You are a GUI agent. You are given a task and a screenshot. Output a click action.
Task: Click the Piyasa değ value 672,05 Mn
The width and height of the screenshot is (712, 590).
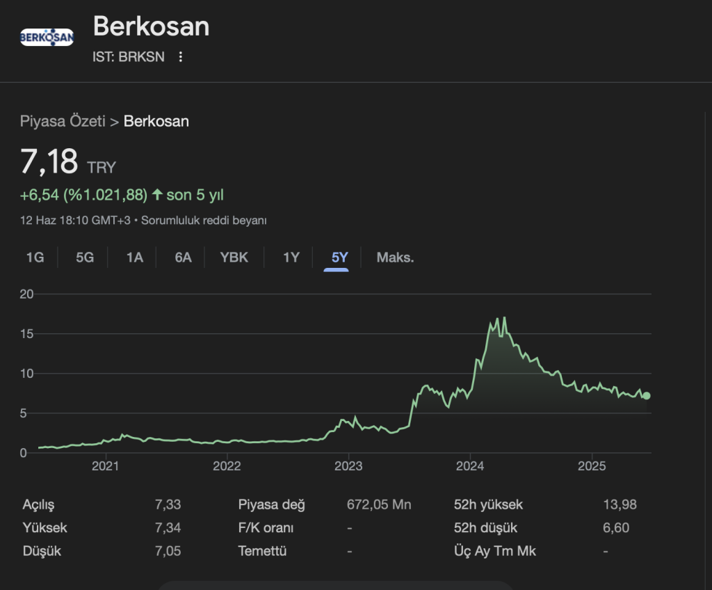[x=379, y=504]
